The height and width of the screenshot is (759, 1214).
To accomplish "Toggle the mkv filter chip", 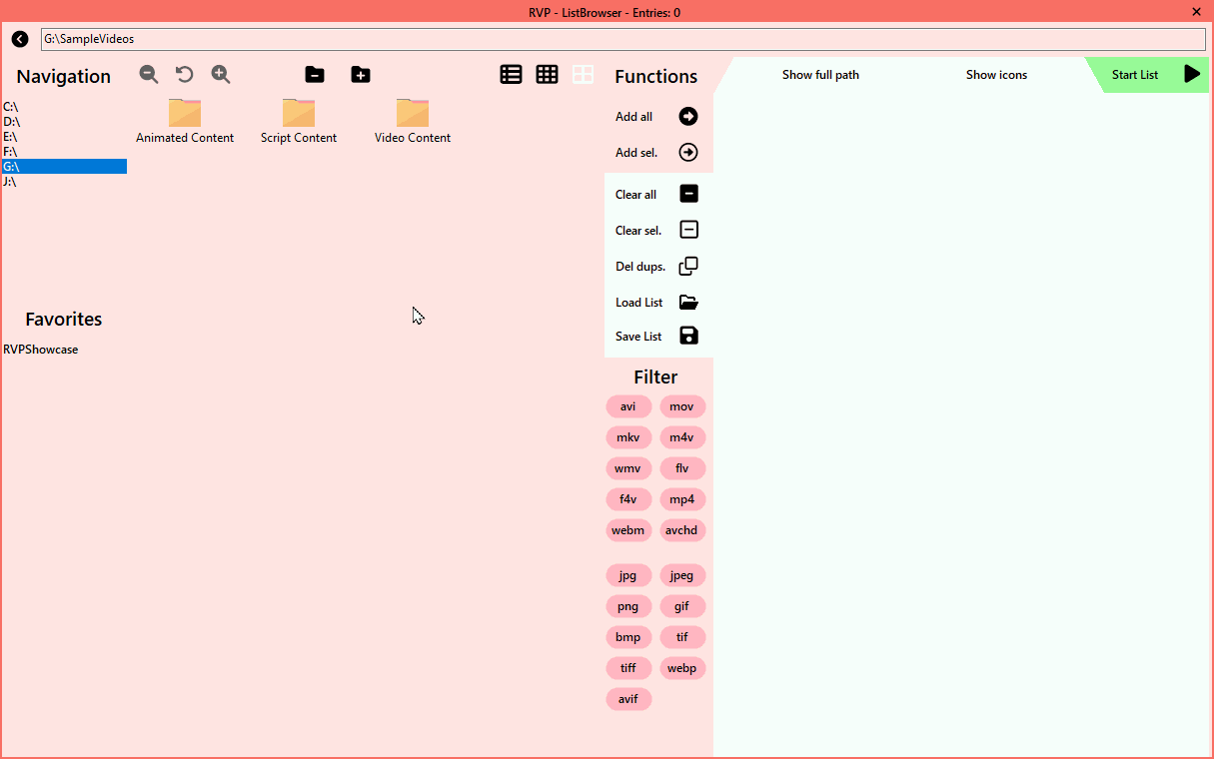I will pyautogui.click(x=627, y=437).
